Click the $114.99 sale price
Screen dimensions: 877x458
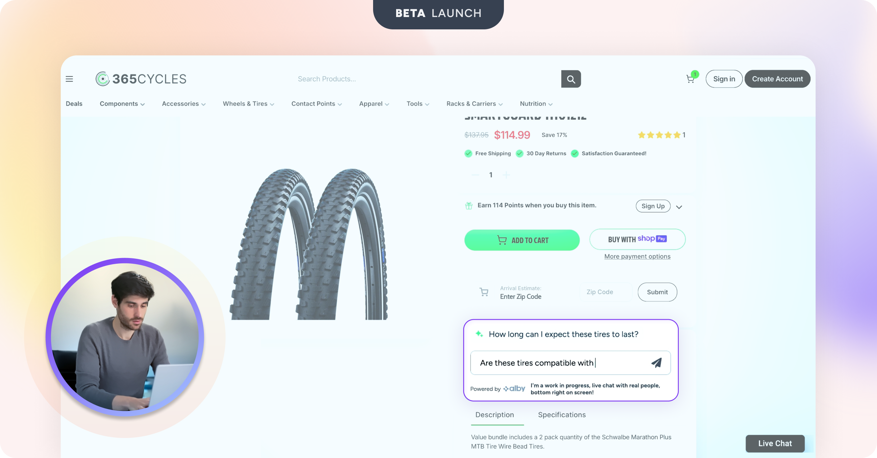(x=512, y=135)
